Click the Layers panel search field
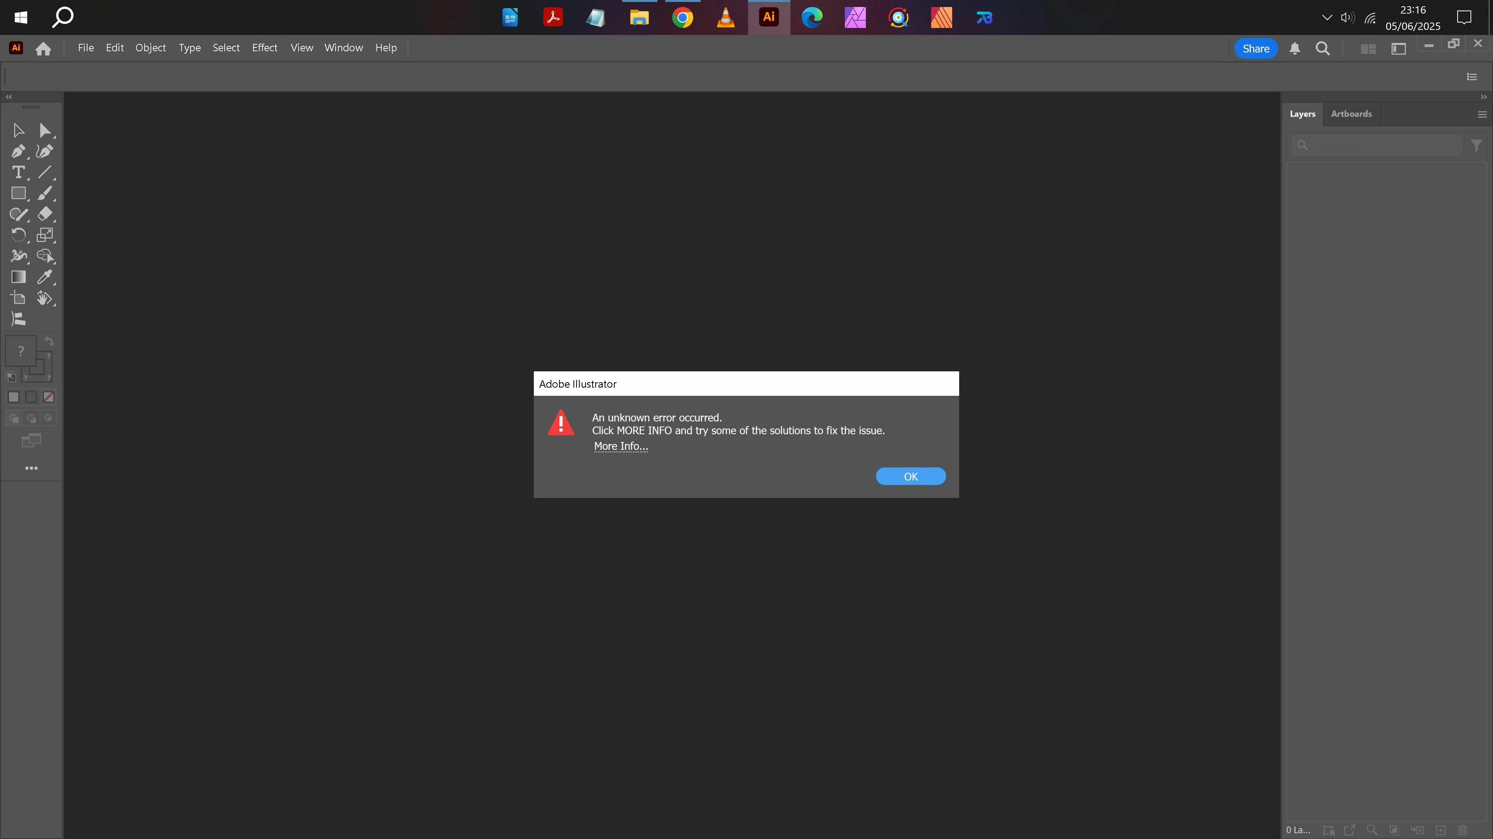This screenshot has height=839, width=1493. (x=1382, y=145)
